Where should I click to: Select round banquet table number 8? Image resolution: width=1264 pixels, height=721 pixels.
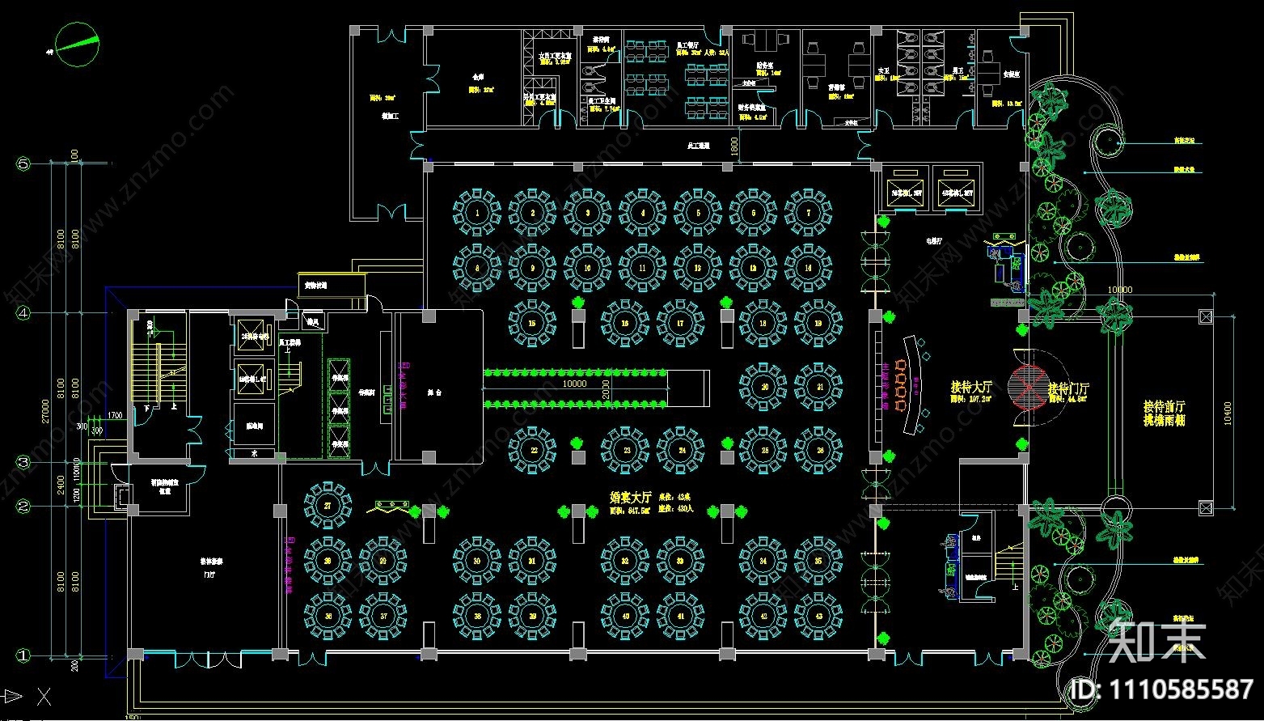click(x=477, y=267)
